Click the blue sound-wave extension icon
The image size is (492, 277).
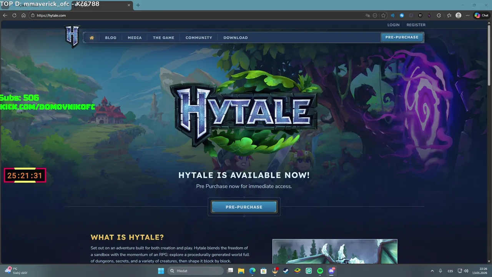click(x=392, y=15)
